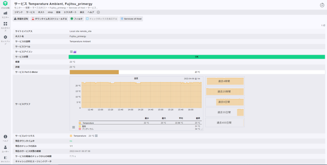Open the service action menu icon
This screenshot has width=327, height=165.
click(71, 52)
